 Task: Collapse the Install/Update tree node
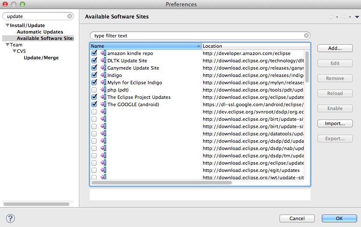point(8,25)
